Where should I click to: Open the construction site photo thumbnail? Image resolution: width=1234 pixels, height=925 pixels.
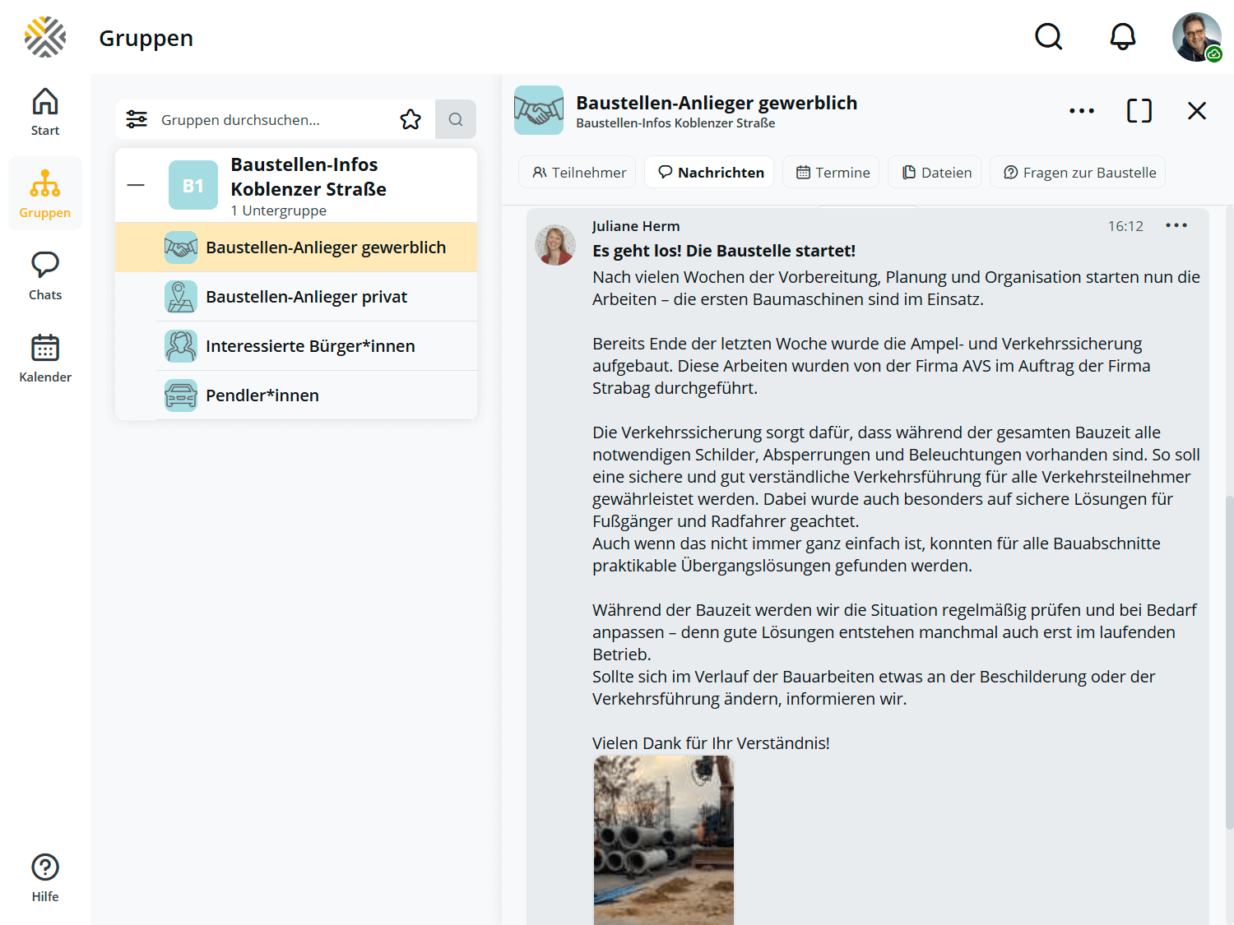pos(664,839)
